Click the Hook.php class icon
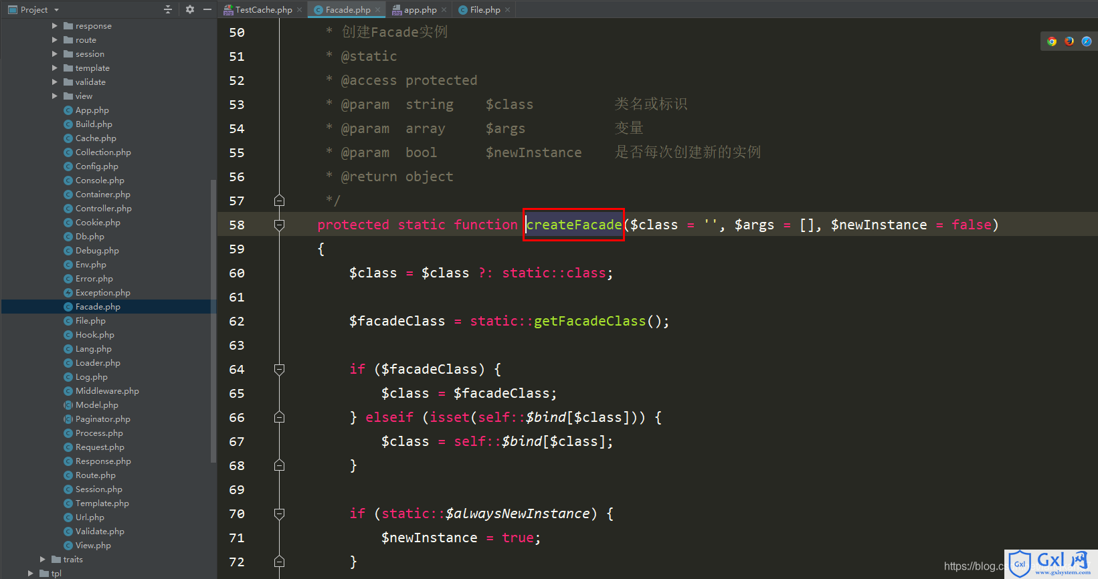Screen dimensions: 1098x579 pos(68,335)
